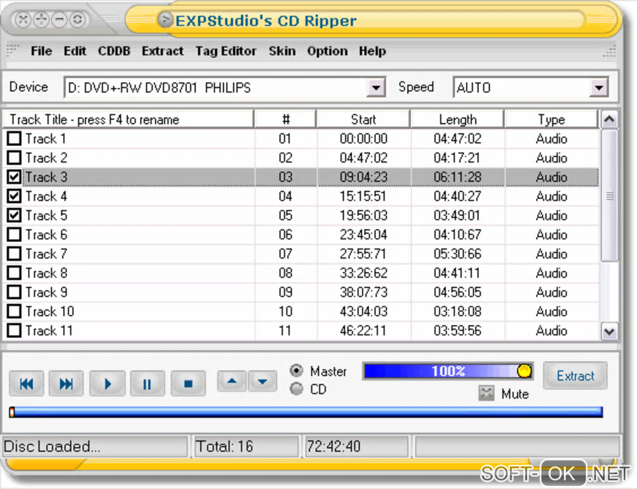Open the Device drive dropdown
The width and height of the screenshot is (637, 489).
376,88
